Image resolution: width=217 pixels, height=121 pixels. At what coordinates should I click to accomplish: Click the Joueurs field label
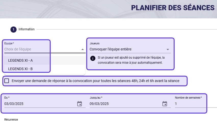[x=95, y=43]
